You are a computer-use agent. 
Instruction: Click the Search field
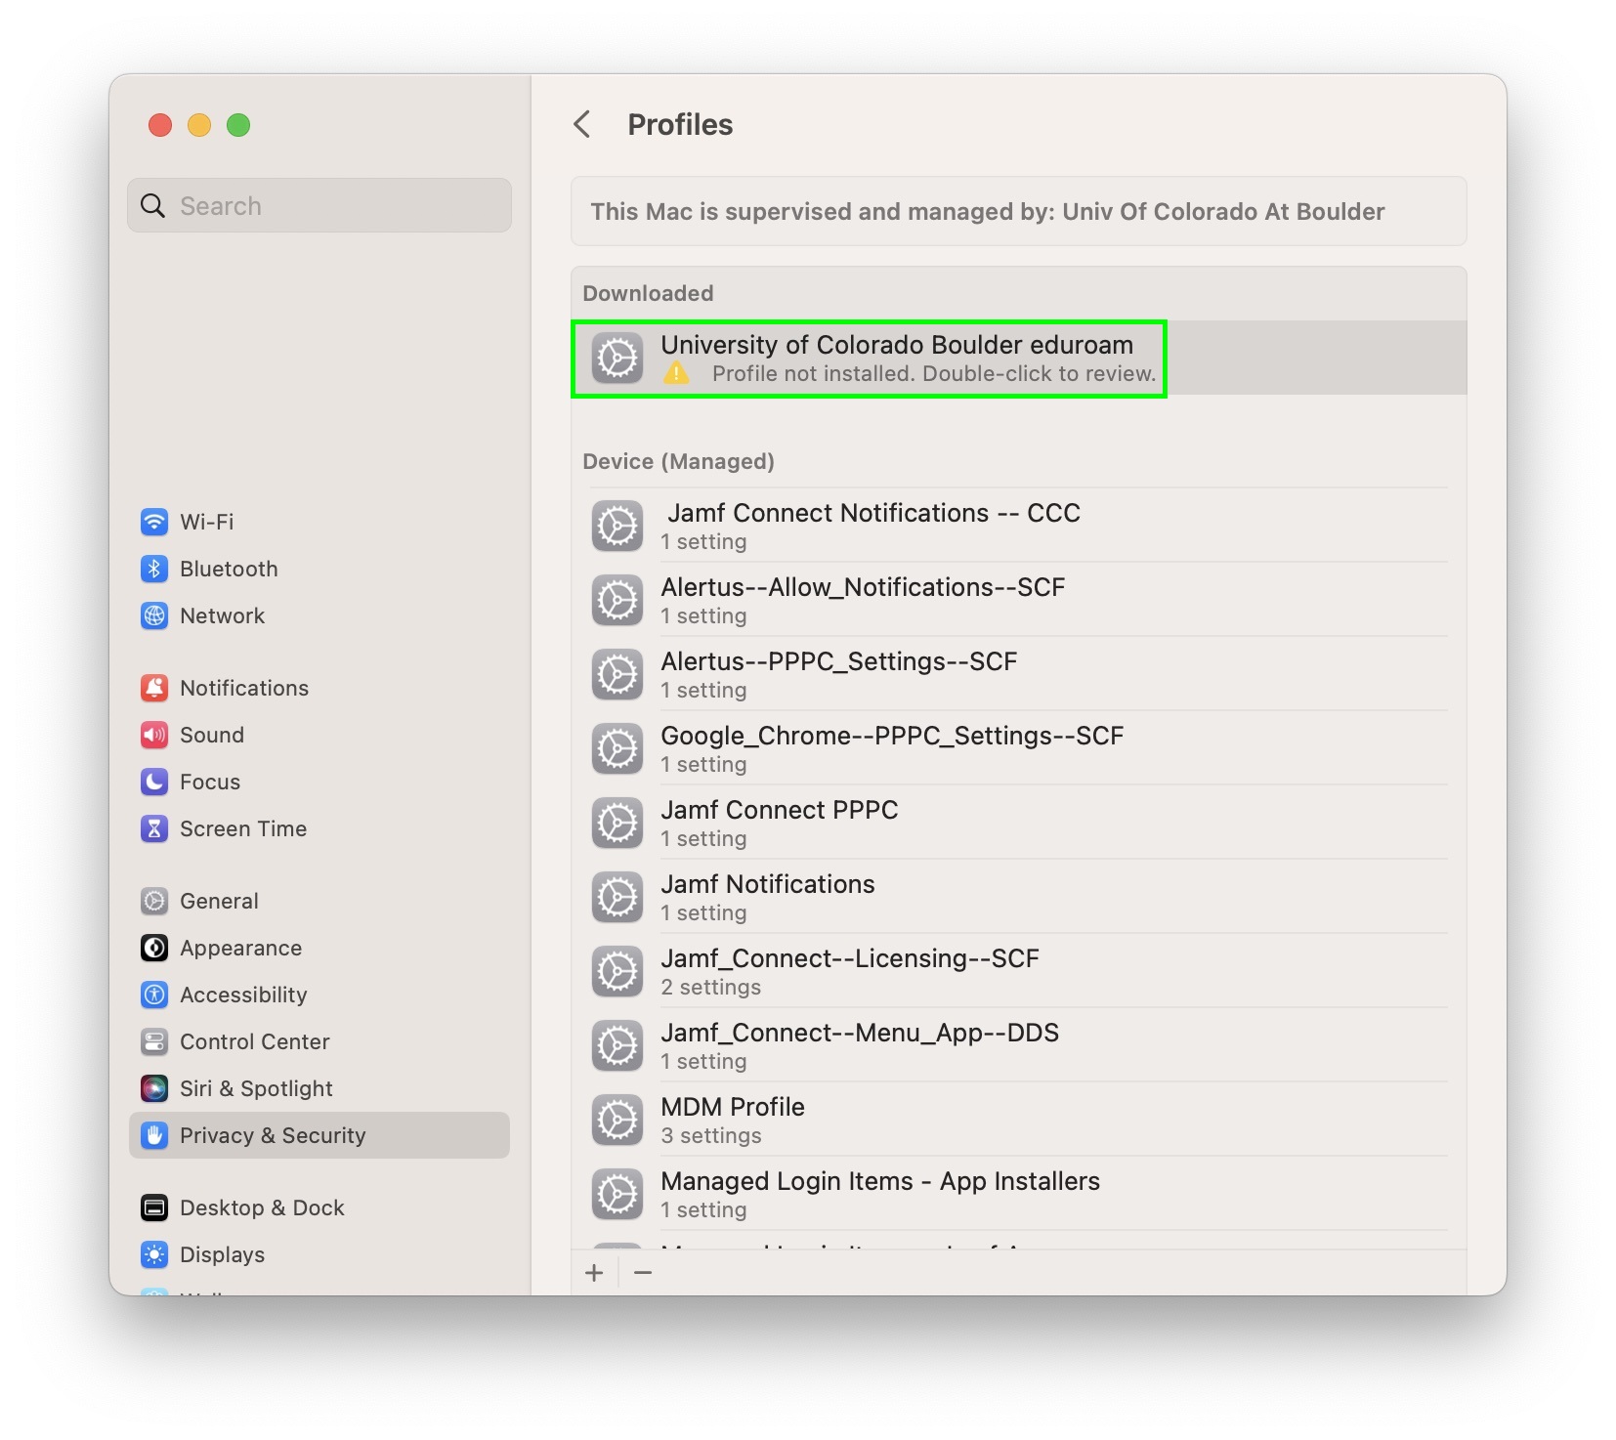319,206
